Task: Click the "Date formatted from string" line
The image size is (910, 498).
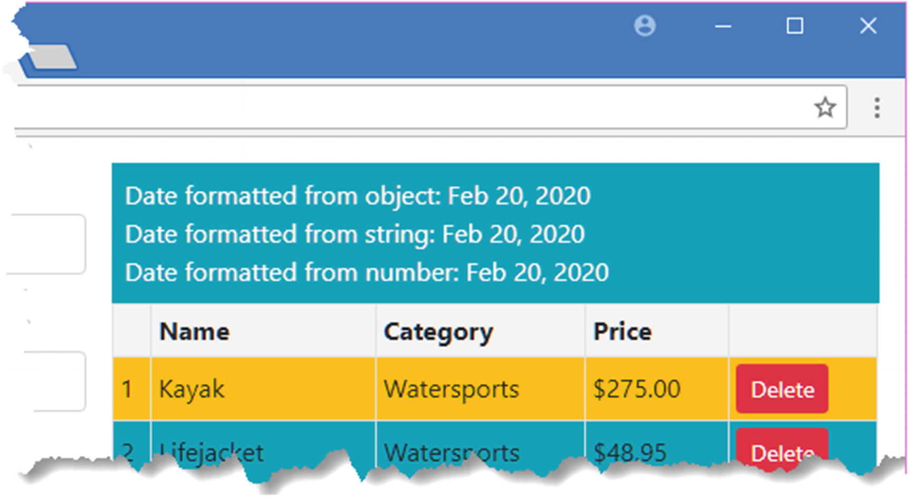Action: click(355, 234)
